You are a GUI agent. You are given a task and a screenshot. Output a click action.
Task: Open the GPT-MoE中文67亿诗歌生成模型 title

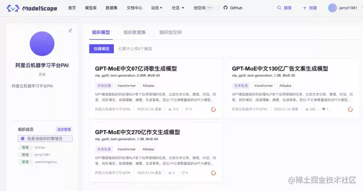coord(136,69)
